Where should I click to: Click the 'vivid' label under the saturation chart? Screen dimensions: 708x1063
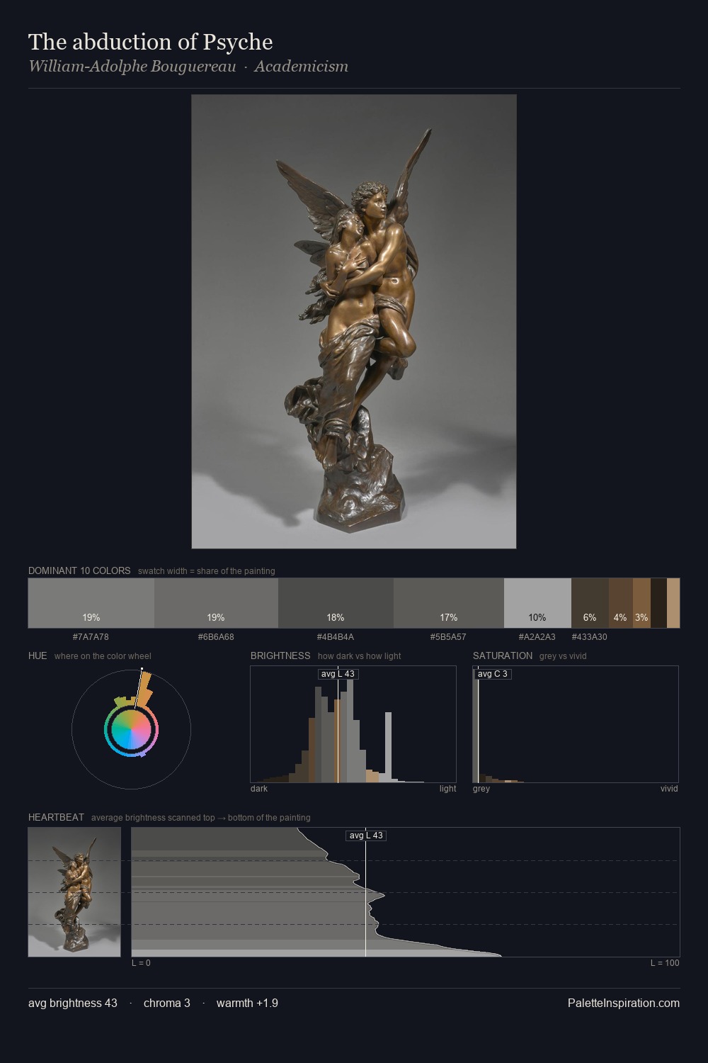click(669, 789)
